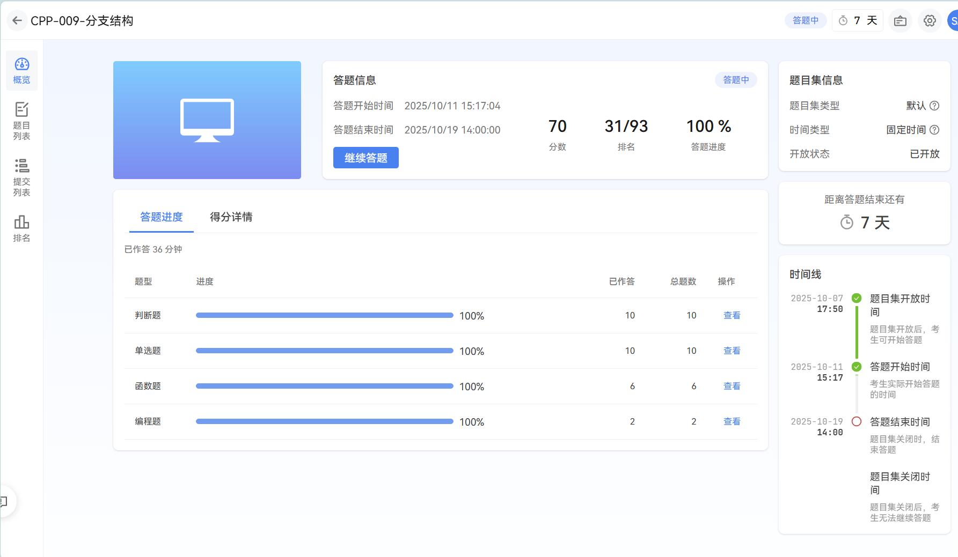Viewport: 958px width, 557px height.
Task: Click the page title CPP-009-分支结构
Action: pyautogui.click(x=82, y=20)
